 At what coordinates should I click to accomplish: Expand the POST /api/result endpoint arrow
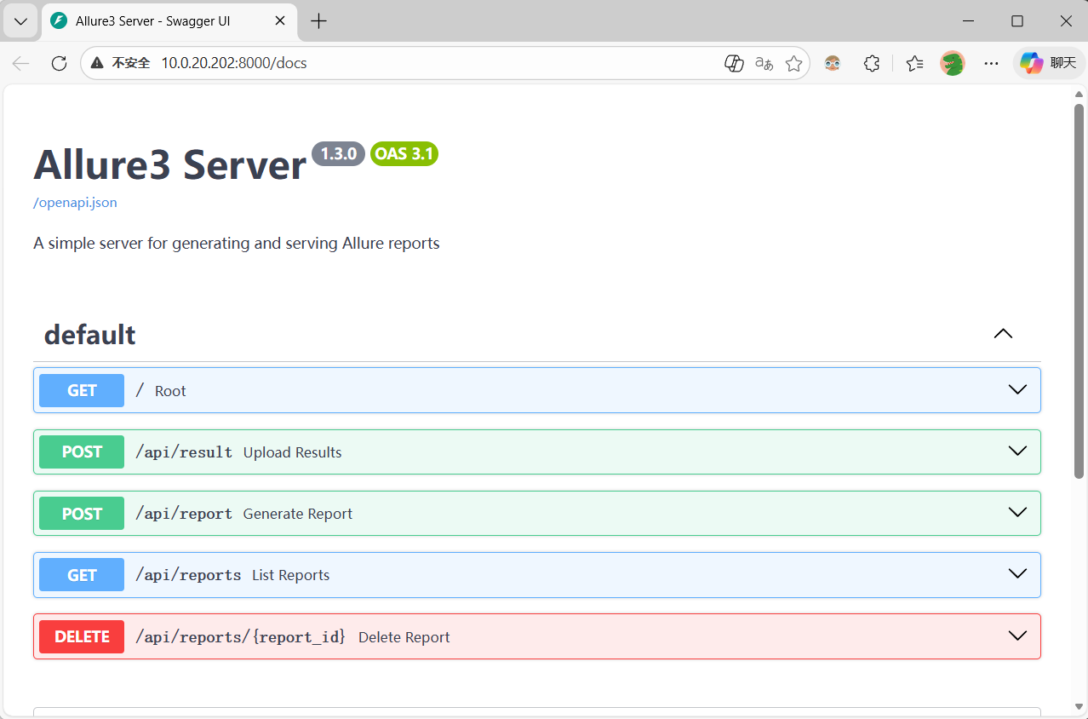[1017, 452]
